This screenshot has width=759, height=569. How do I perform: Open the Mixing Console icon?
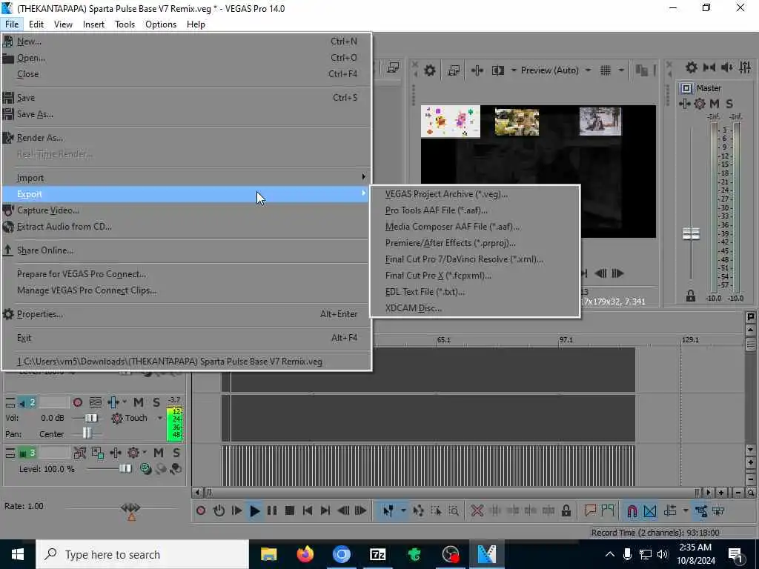(x=745, y=67)
